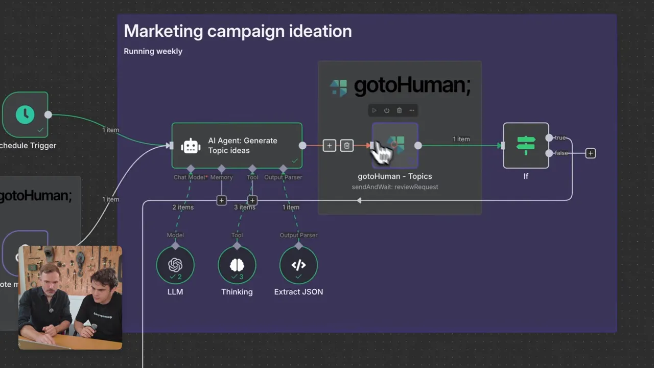This screenshot has height=368, width=654.
Task: Execute the gotoHuman node with play icon
Action: (374, 110)
